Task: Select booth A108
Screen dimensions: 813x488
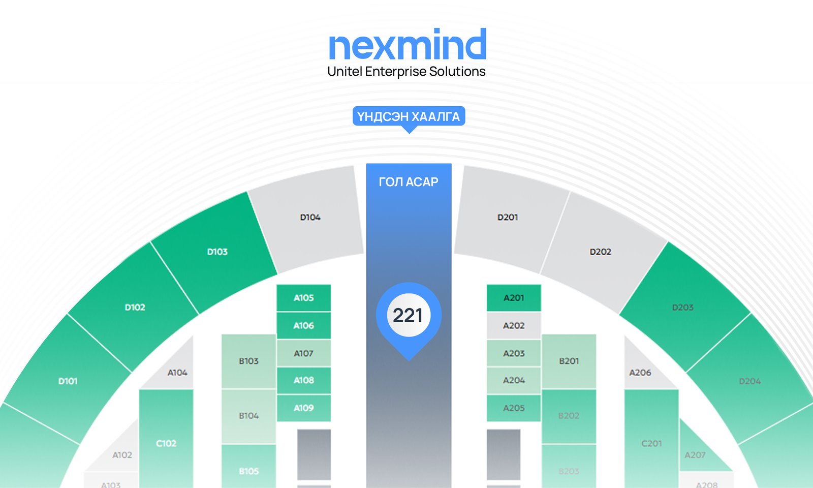Action: [x=304, y=380]
